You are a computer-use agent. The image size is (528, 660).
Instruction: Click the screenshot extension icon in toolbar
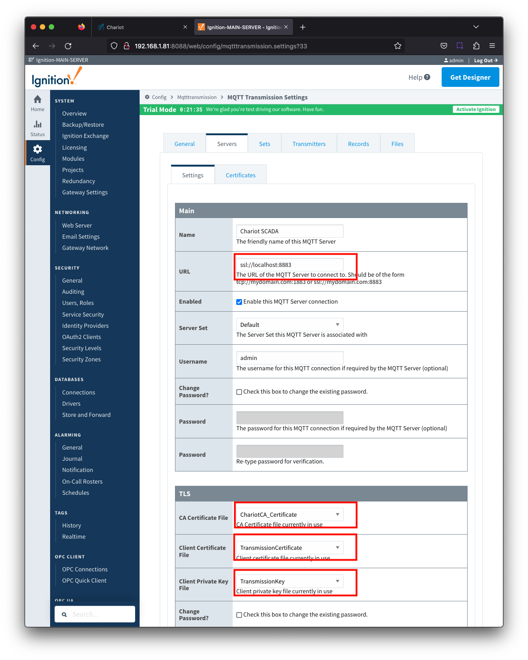click(460, 46)
